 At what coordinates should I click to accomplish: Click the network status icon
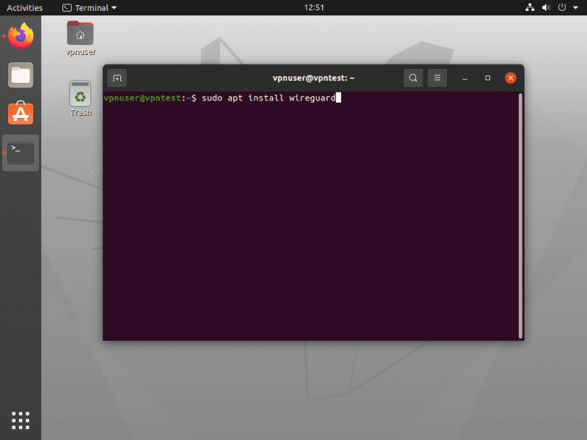point(531,8)
